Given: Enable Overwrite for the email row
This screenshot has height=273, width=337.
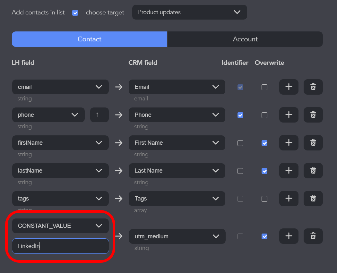Looking at the screenshot, I should coord(264,87).
